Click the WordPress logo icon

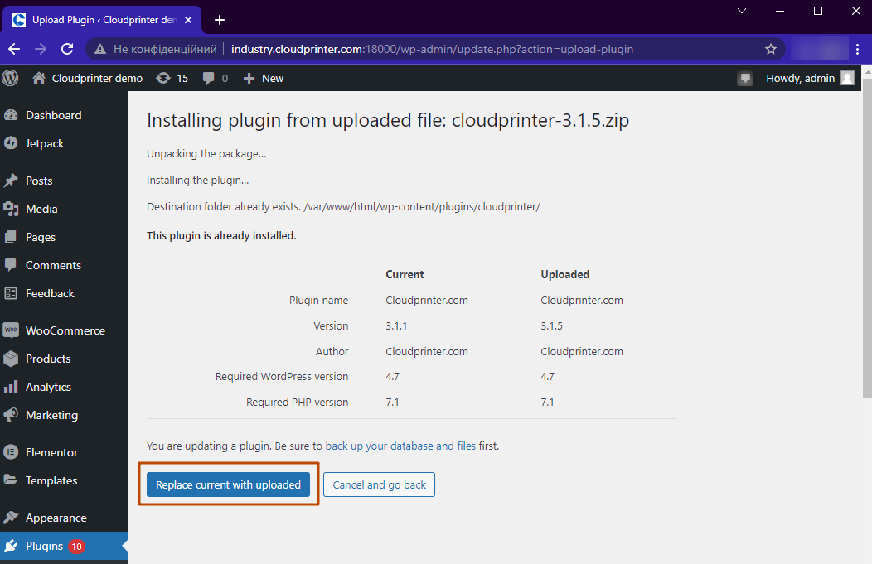click(10, 78)
